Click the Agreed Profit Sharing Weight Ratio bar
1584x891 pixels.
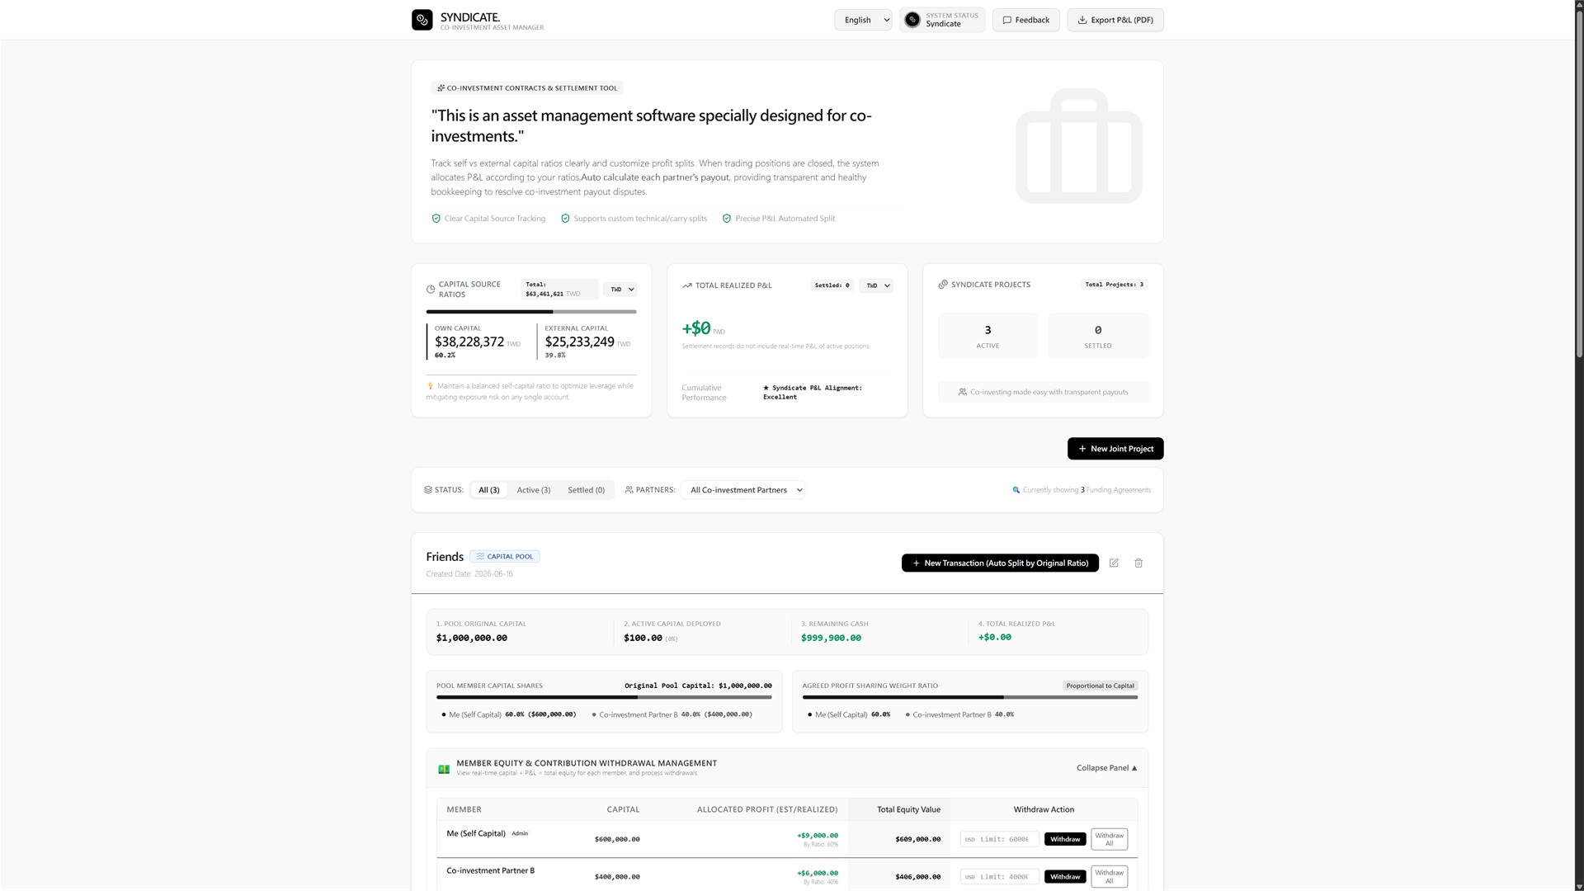point(970,698)
